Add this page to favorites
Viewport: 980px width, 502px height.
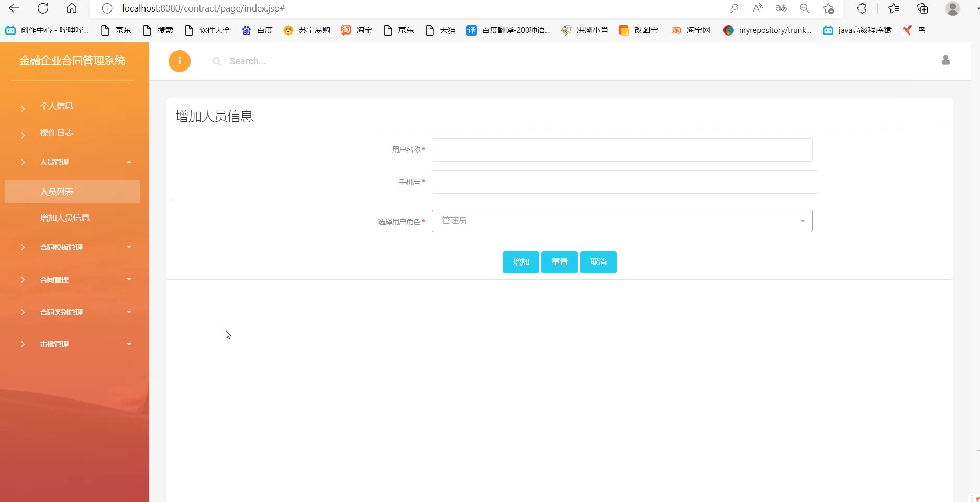(828, 8)
